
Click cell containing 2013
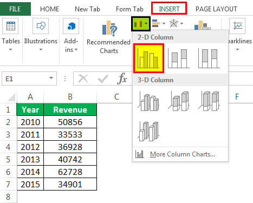pyautogui.click(x=30, y=159)
